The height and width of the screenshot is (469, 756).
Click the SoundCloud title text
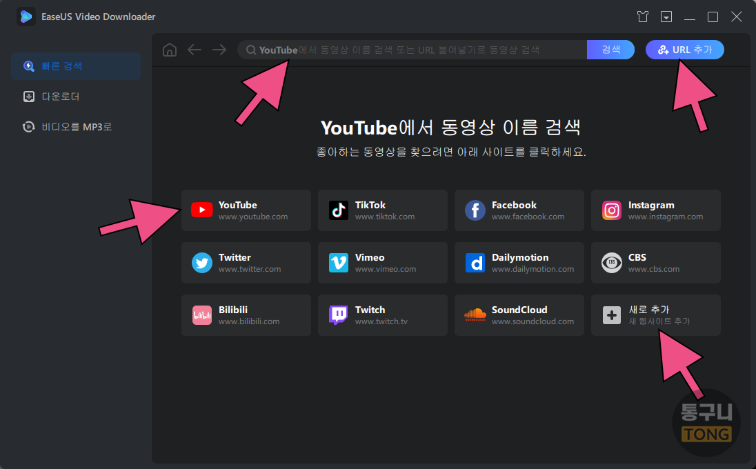tap(519, 310)
